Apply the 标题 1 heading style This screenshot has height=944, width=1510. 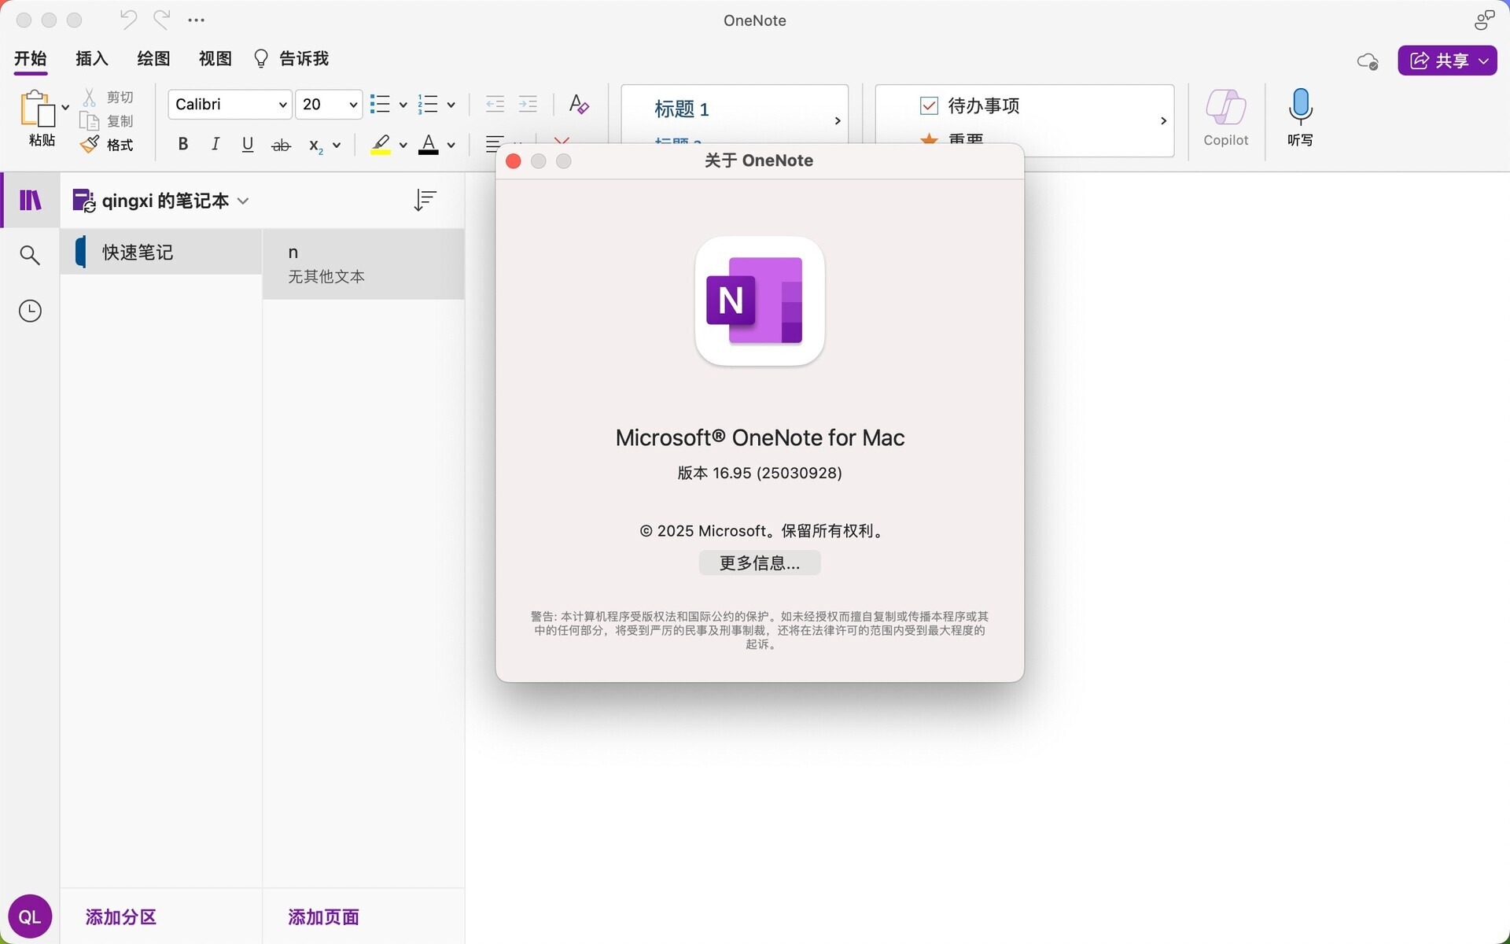click(682, 109)
